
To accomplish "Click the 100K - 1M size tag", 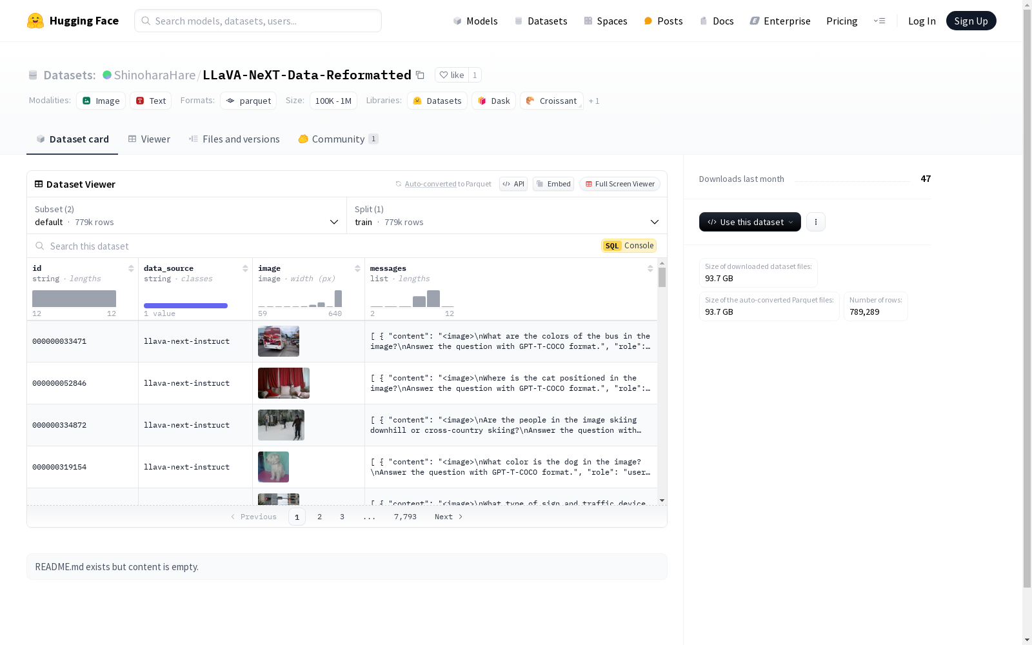I will coord(333,101).
